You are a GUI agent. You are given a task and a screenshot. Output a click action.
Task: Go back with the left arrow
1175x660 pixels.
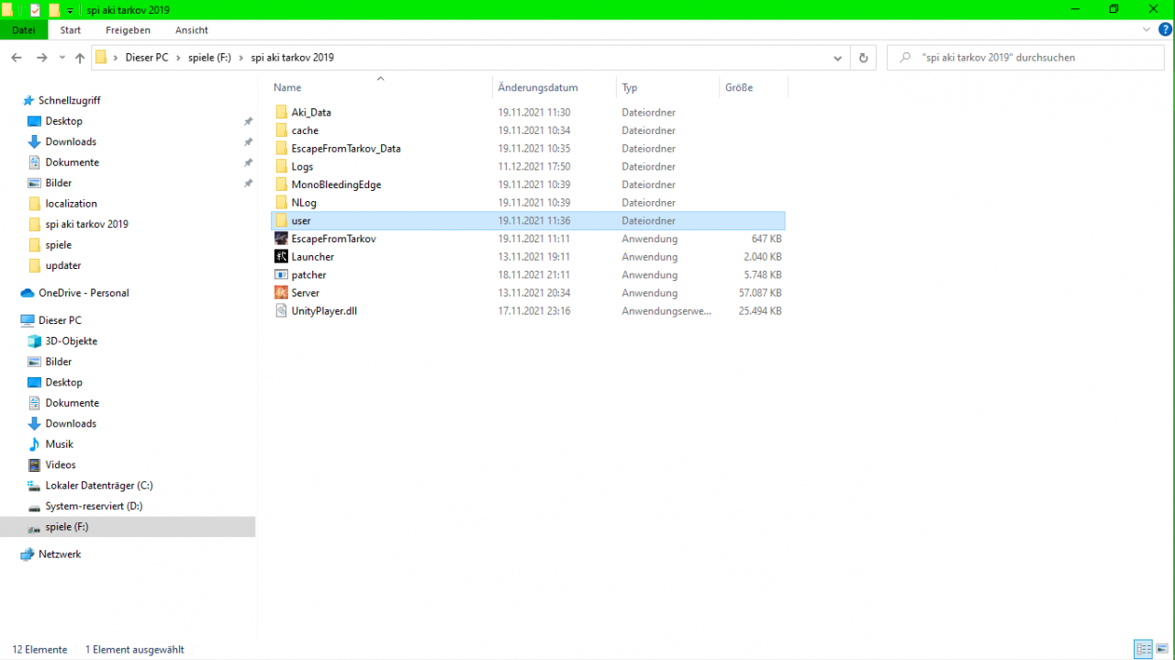click(x=17, y=57)
